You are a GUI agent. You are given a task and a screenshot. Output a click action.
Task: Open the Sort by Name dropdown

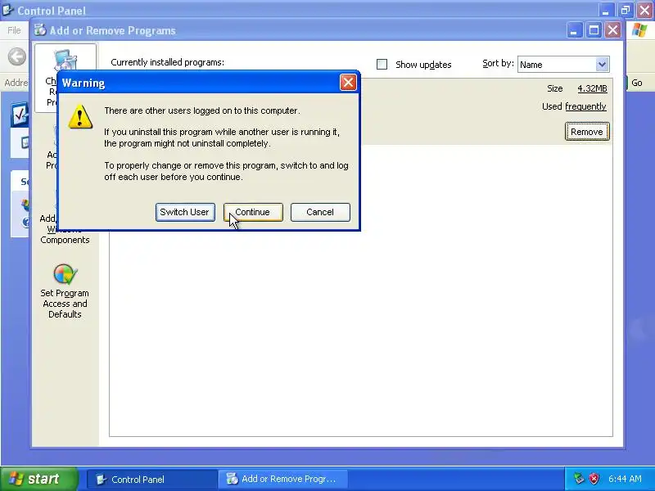pos(602,65)
